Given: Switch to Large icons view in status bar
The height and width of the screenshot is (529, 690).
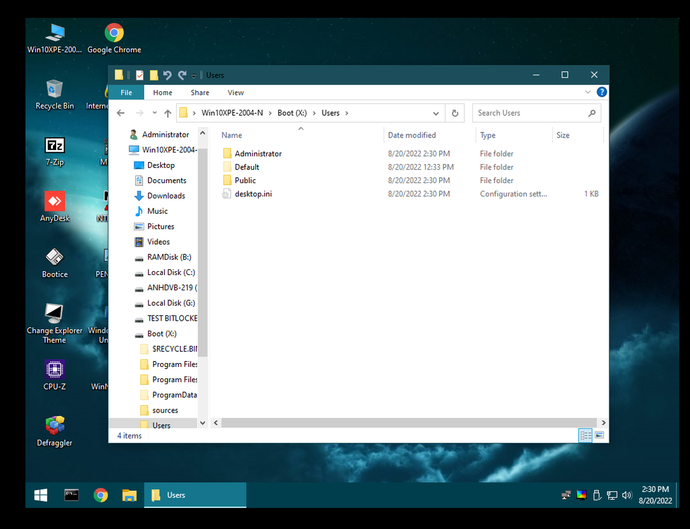Looking at the screenshot, I should pos(599,435).
